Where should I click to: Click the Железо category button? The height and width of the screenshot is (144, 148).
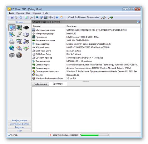[19, 22]
